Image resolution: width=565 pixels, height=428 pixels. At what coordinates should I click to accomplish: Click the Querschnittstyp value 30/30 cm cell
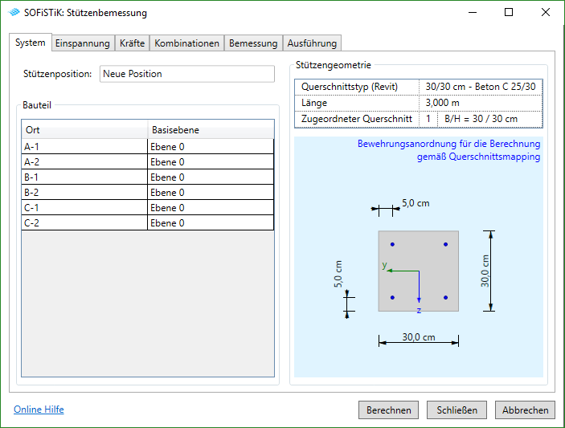click(x=480, y=87)
